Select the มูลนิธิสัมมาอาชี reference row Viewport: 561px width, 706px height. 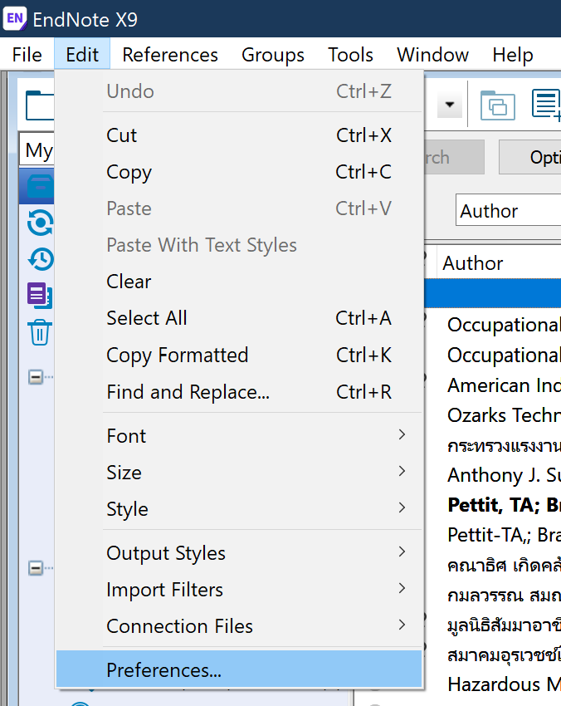point(493,625)
